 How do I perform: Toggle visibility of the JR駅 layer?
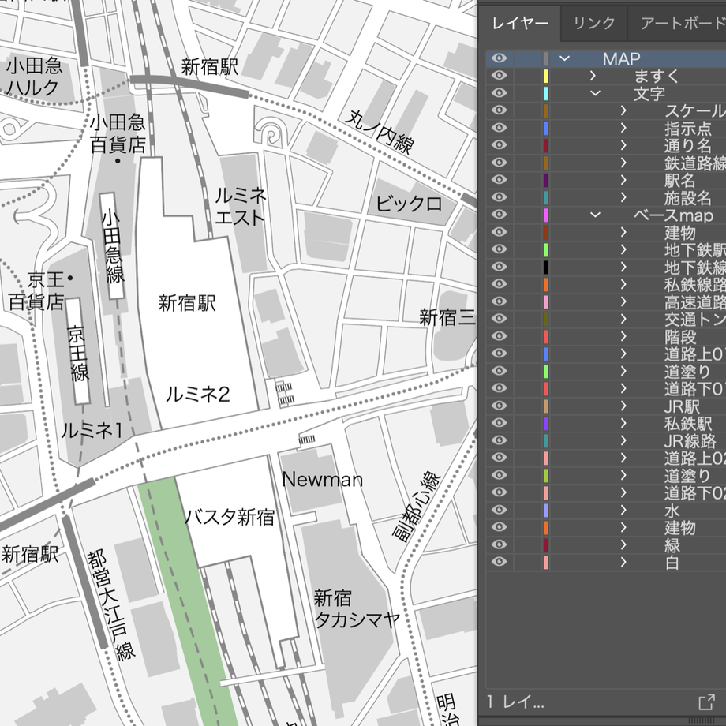point(499,406)
